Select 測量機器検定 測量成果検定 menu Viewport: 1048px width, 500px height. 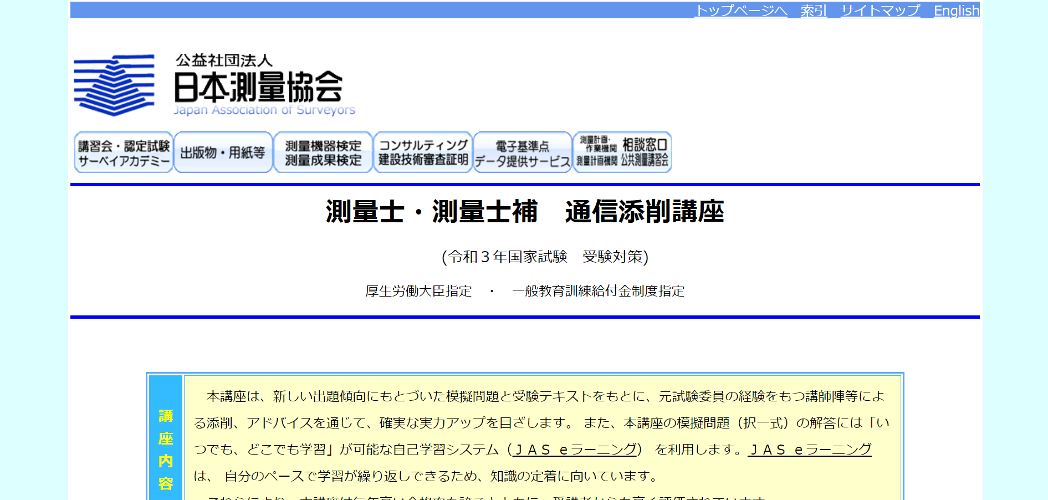pyautogui.click(x=323, y=152)
